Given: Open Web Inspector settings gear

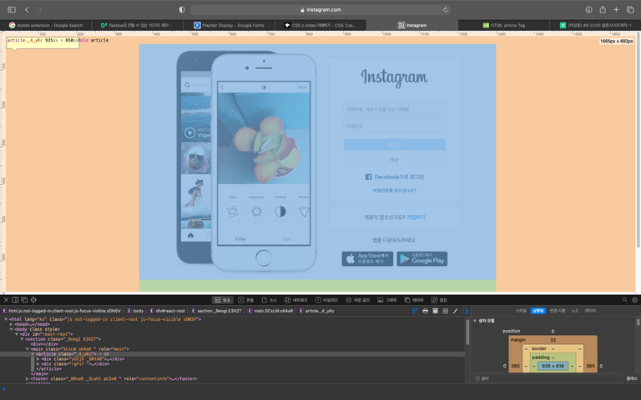Looking at the screenshot, I should point(634,300).
